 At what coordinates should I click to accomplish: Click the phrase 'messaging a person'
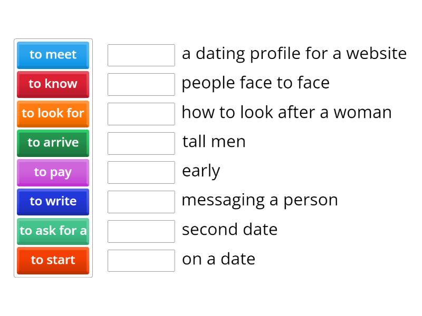click(260, 200)
